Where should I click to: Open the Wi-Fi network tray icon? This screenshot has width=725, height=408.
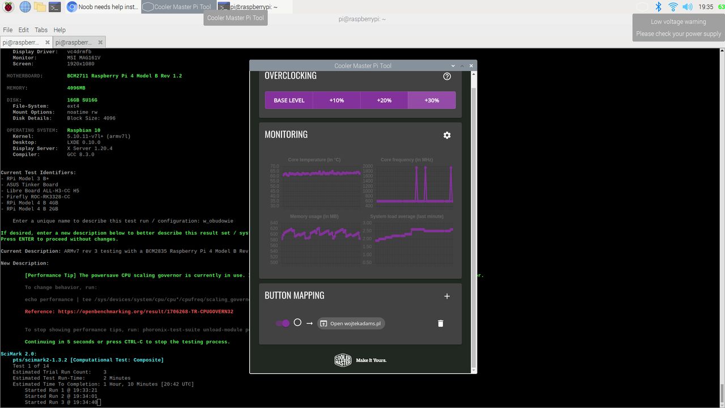click(x=673, y=7)
